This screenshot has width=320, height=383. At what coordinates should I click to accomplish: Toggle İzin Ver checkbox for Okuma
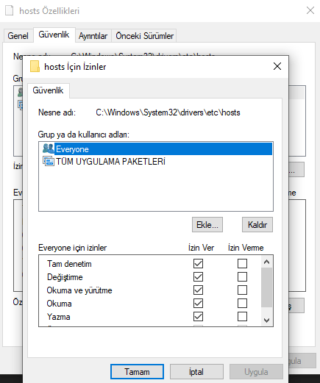click(x=198, y=304)
